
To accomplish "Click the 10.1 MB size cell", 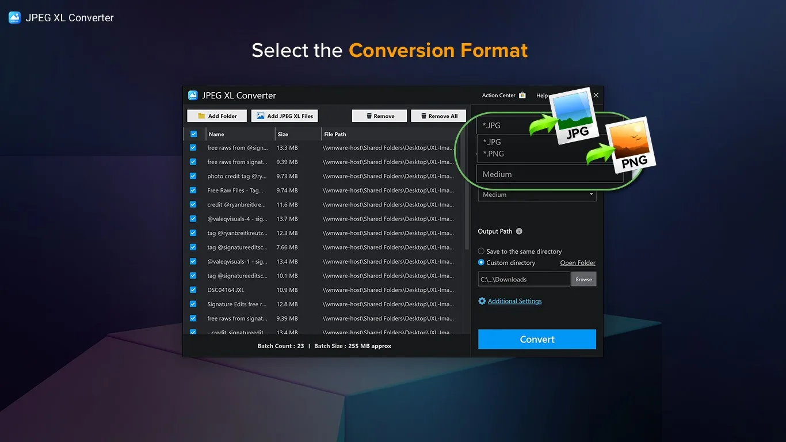I will tap(287, 276).
